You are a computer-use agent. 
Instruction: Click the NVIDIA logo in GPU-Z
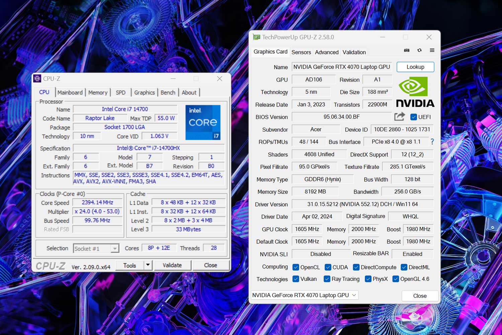tap(415, 92)
